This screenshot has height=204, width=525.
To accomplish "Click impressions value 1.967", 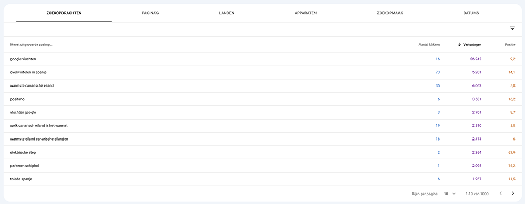I will (x=477, y=179).
